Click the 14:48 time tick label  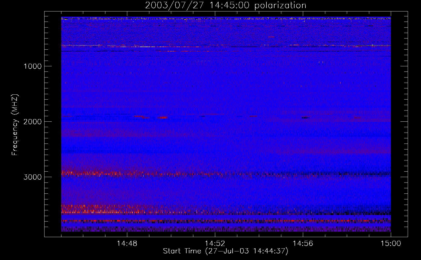click(127, 244)
